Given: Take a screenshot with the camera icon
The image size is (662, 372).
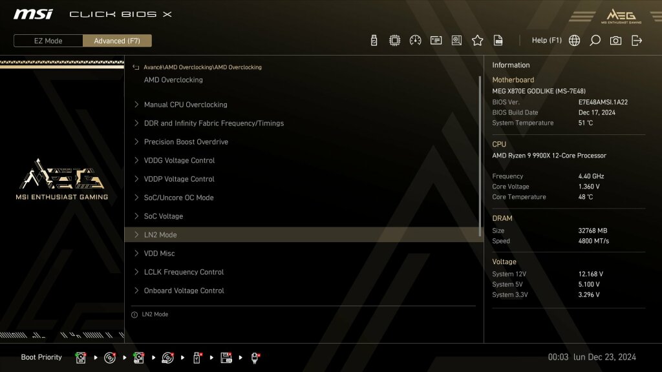Looking at the screenshot, I should point(615,41).
